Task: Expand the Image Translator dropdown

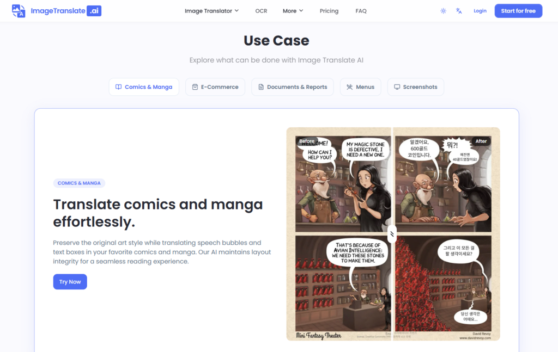Action: tap(211, 11)
